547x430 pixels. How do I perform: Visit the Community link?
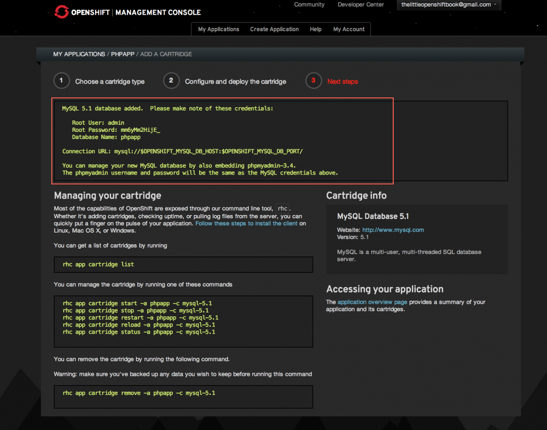pyautogui.click(x=309, y=5)
